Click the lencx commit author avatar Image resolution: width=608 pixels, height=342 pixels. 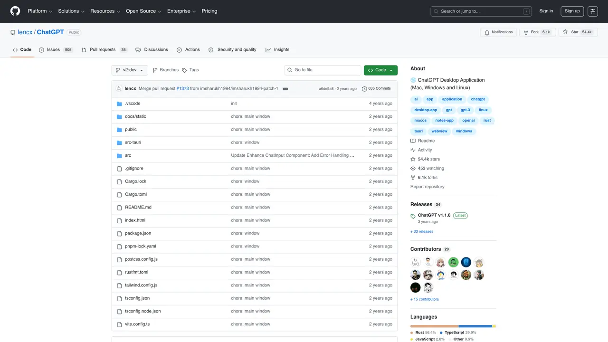point(119,89)
